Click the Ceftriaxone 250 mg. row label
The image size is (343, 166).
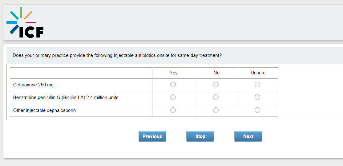34,85
